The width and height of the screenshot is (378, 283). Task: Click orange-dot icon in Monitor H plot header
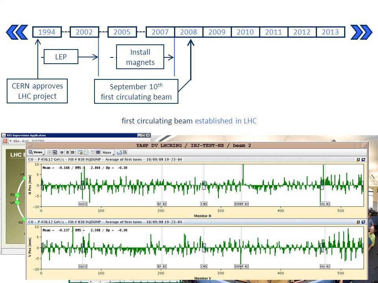click(358, 160)
